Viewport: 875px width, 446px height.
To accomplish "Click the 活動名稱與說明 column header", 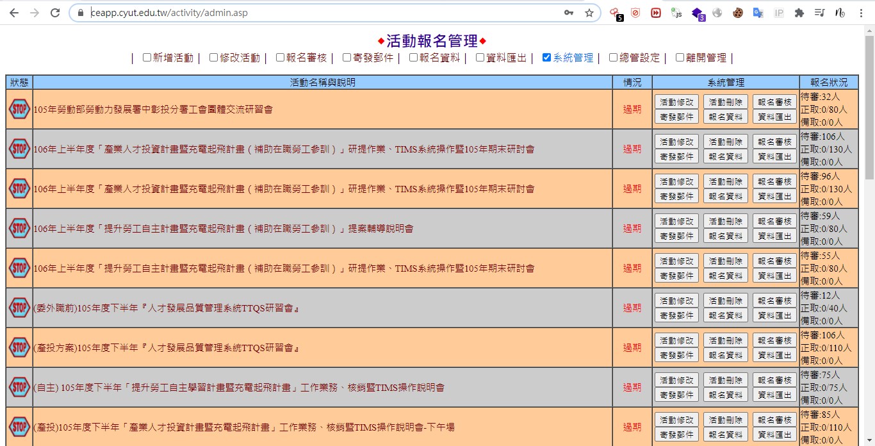I will click(323, 83).
